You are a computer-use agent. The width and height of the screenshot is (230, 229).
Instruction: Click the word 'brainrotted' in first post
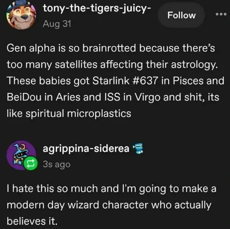109,48
